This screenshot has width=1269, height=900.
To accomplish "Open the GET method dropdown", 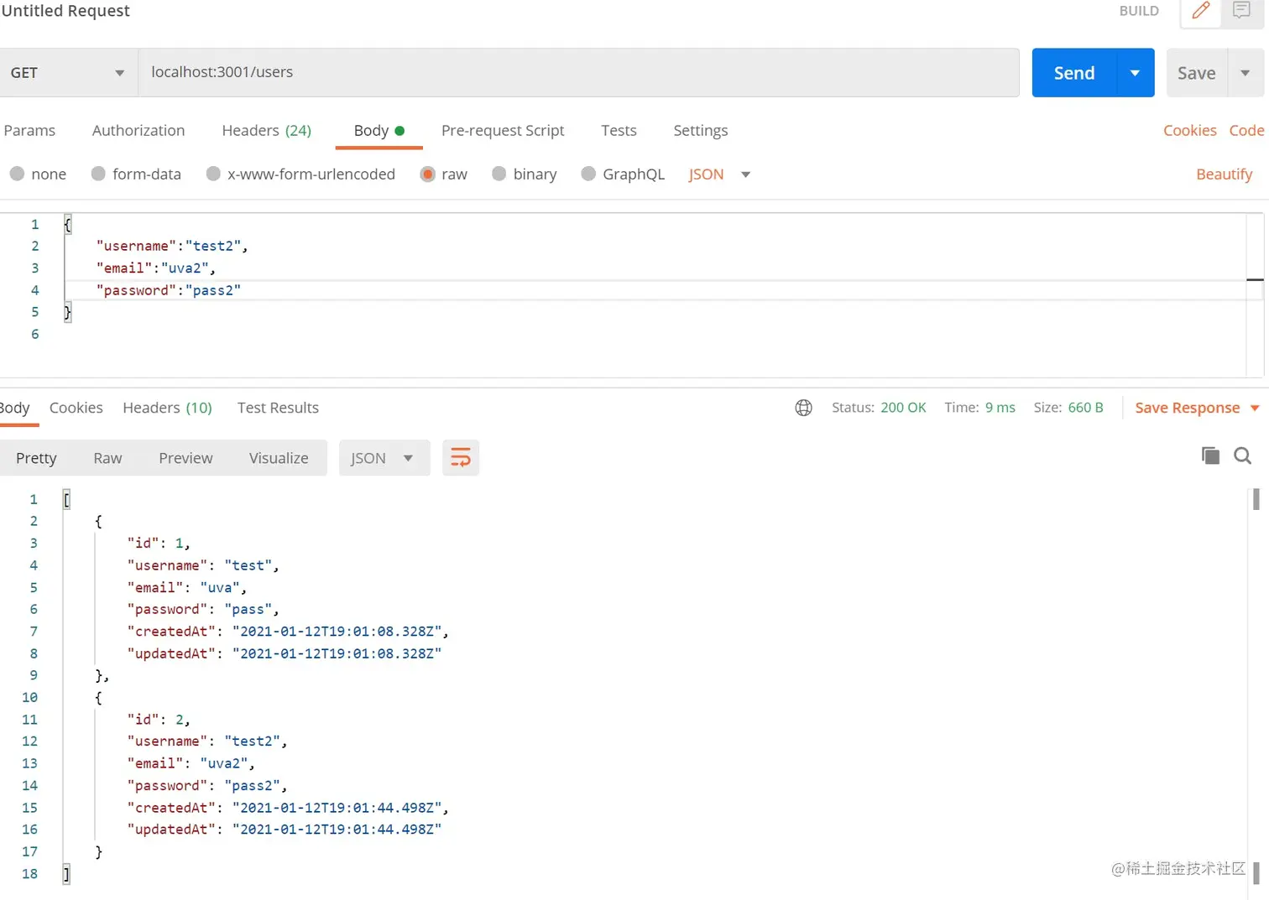I will [67, 72].
